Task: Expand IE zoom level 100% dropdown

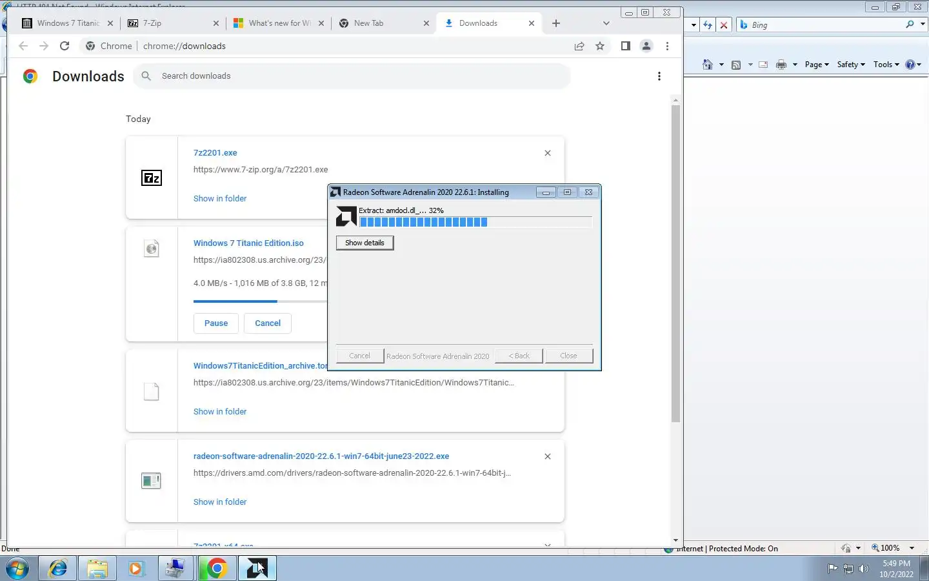Action: point(912,548)
